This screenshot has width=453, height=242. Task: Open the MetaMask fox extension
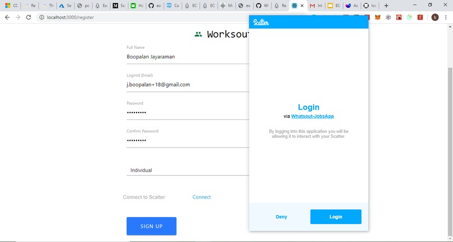378,17
